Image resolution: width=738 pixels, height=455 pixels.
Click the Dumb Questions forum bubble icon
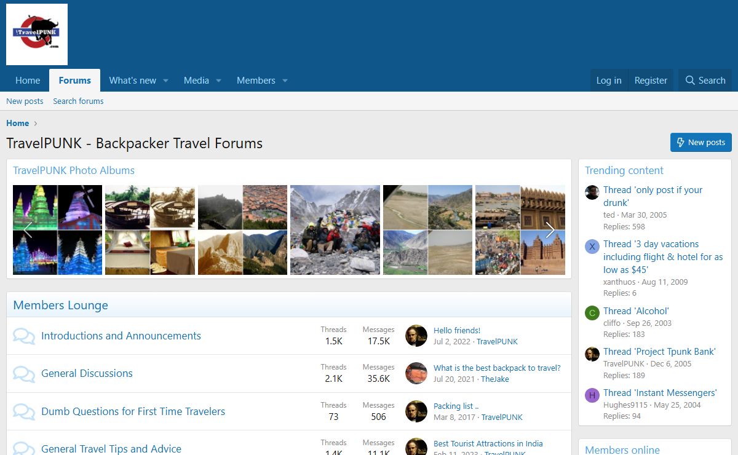point(24,412)
